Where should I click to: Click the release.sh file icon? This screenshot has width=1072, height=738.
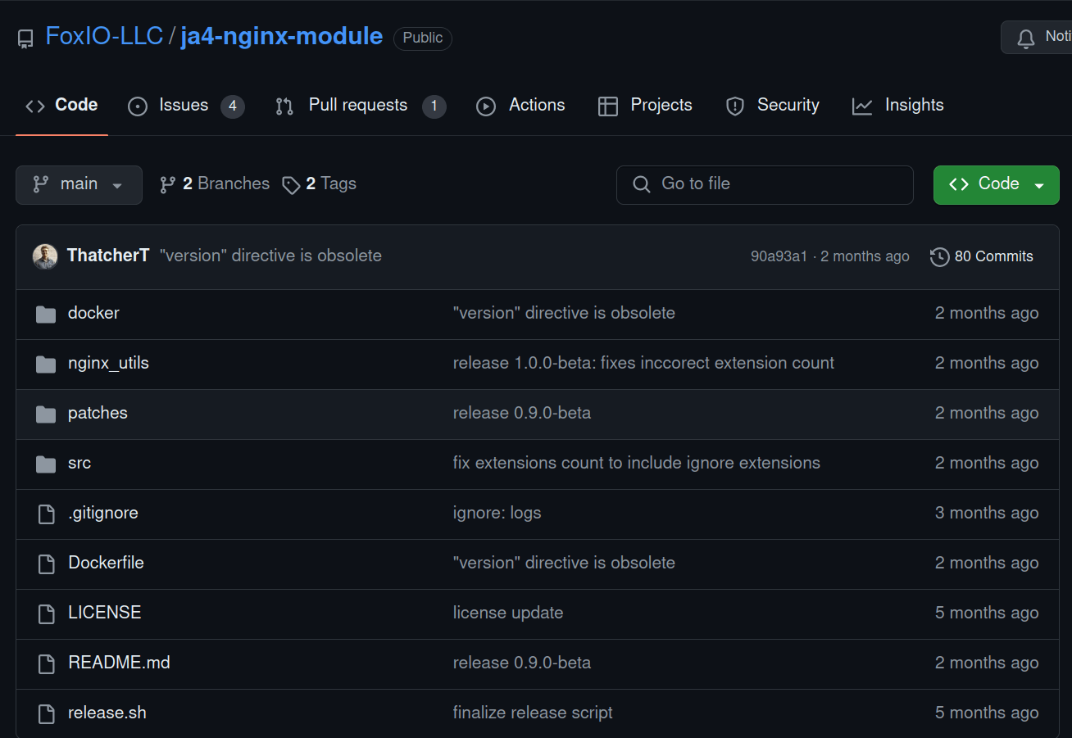pos(46,713)
